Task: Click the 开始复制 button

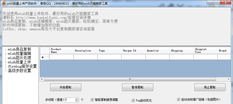Action: point(66,87)
